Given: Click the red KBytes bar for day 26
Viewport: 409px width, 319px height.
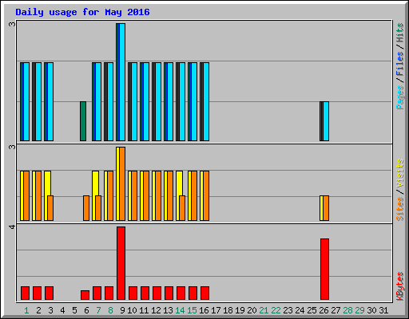Looking at the screenshot, I should pos(325,269).
